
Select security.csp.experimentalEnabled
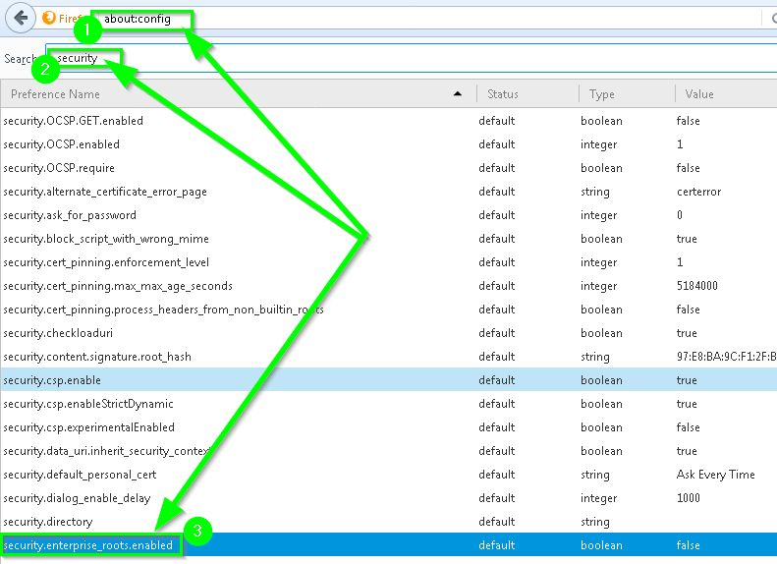(x=389, y=427)
